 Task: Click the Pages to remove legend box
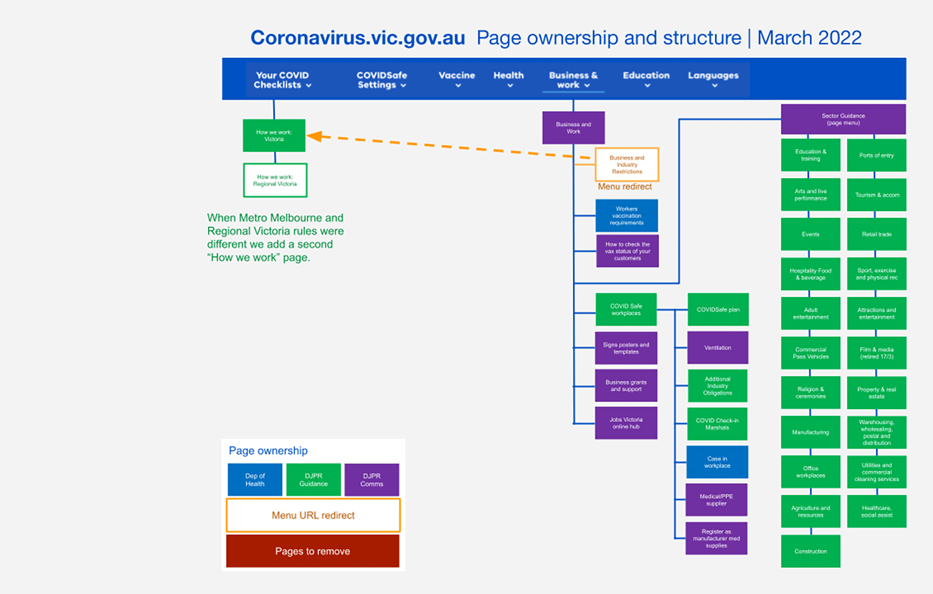[313, 551]
